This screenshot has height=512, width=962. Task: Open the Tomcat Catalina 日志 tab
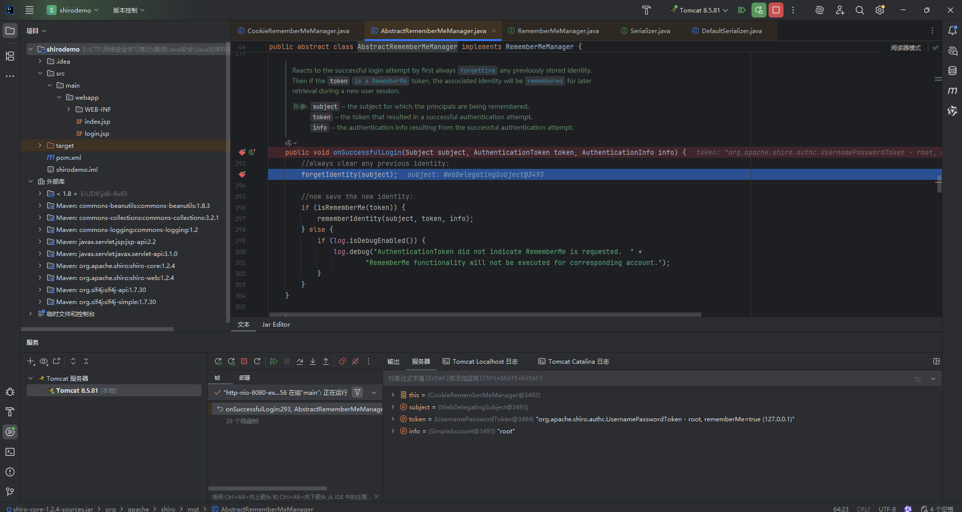[x=573, y=361]
